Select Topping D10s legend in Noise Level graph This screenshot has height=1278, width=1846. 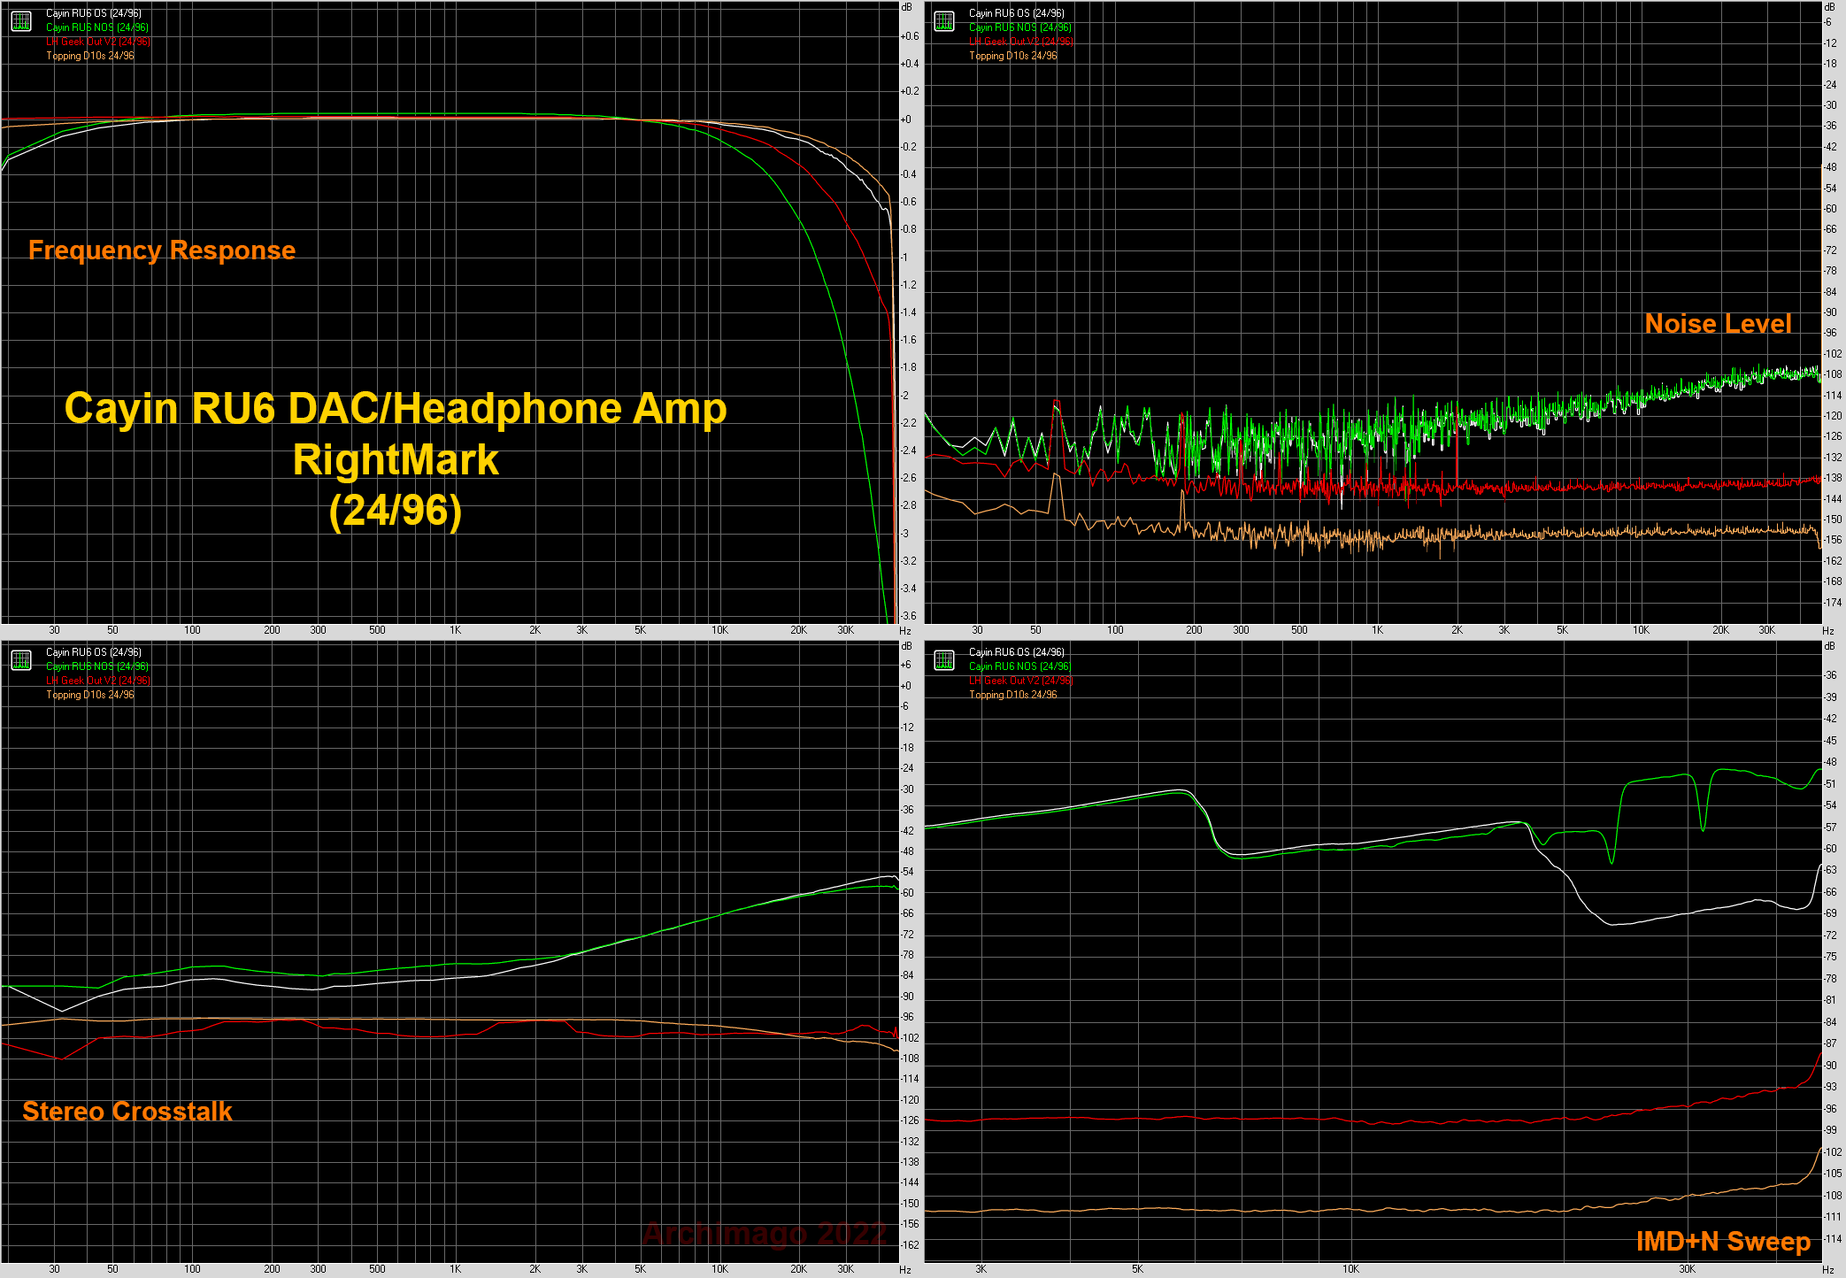pyautogui.click(x=1012, y=56)
